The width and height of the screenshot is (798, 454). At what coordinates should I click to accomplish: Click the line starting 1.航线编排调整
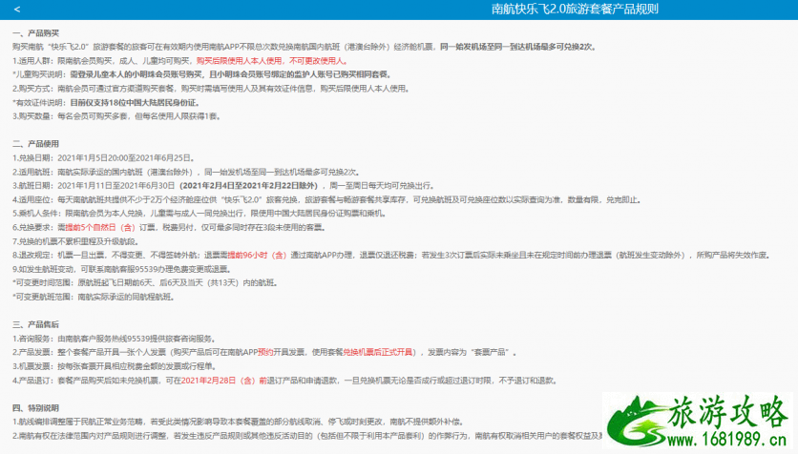(x=239, y=422)
